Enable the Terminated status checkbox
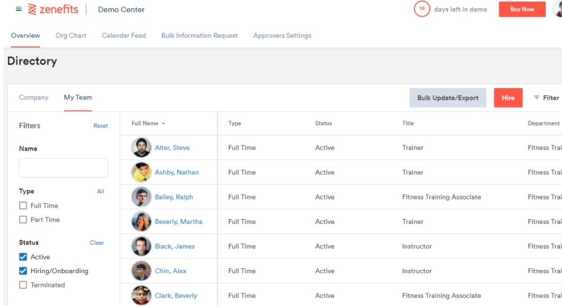Screen dimensions: 562x307 [23, 285]
